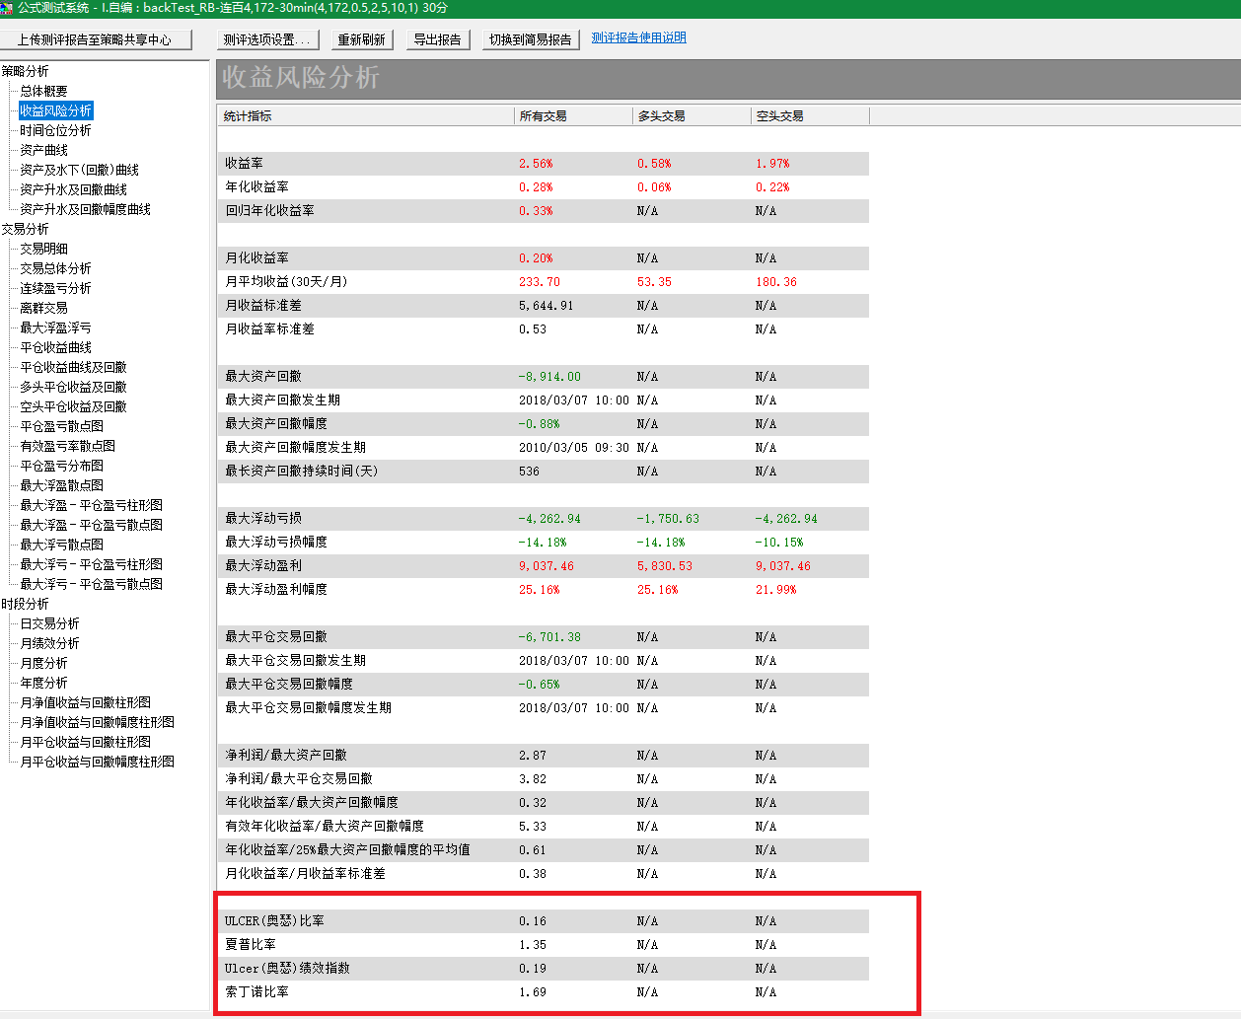
Task: Open 年度分析 tree item
Action: tap(43, 683)
